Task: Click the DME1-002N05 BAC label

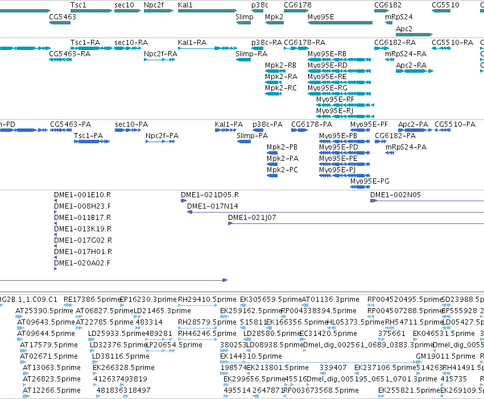Action: pos(395,195)
